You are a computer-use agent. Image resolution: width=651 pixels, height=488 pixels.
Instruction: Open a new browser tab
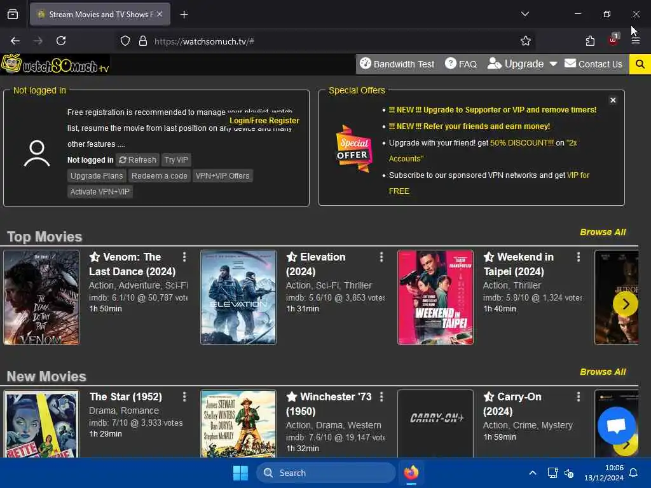[x=184, y=15]
